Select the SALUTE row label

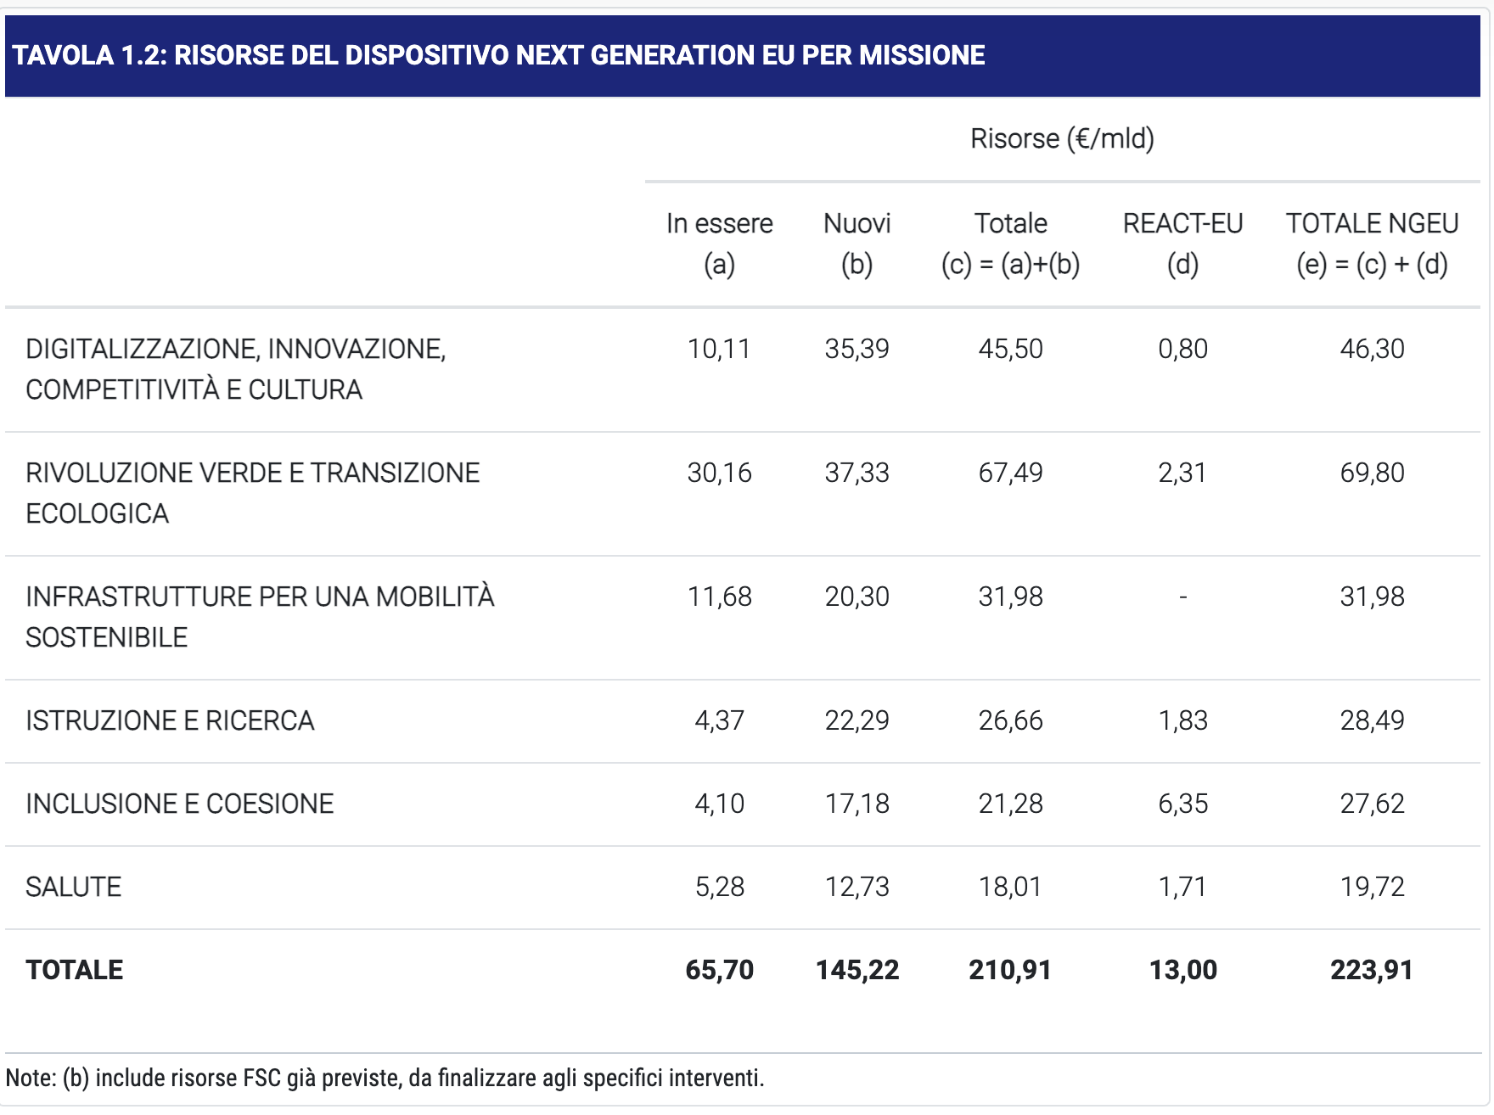74,887
